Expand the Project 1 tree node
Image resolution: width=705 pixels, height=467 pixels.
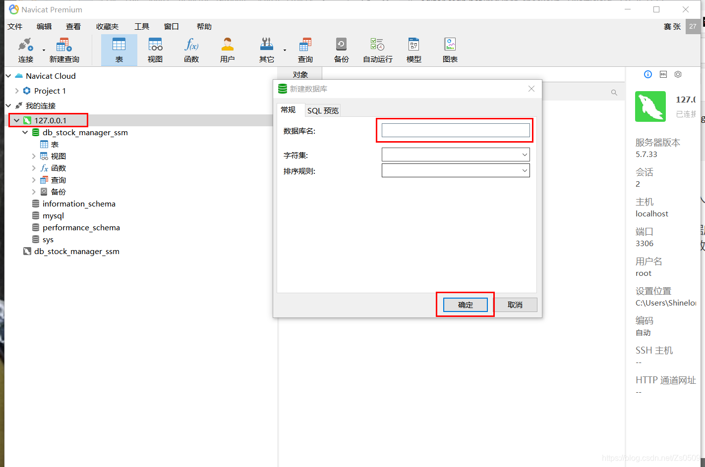[x=17, y=91]
